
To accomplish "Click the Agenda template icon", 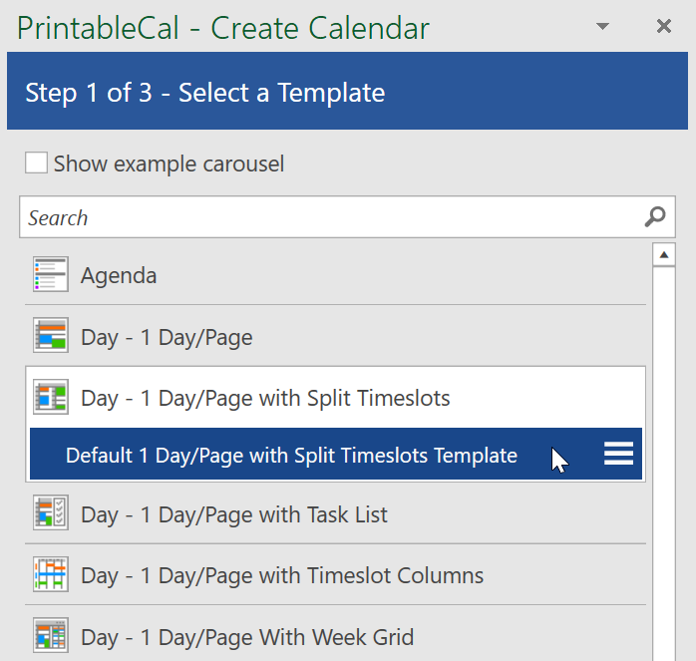I will coord(51,274).
